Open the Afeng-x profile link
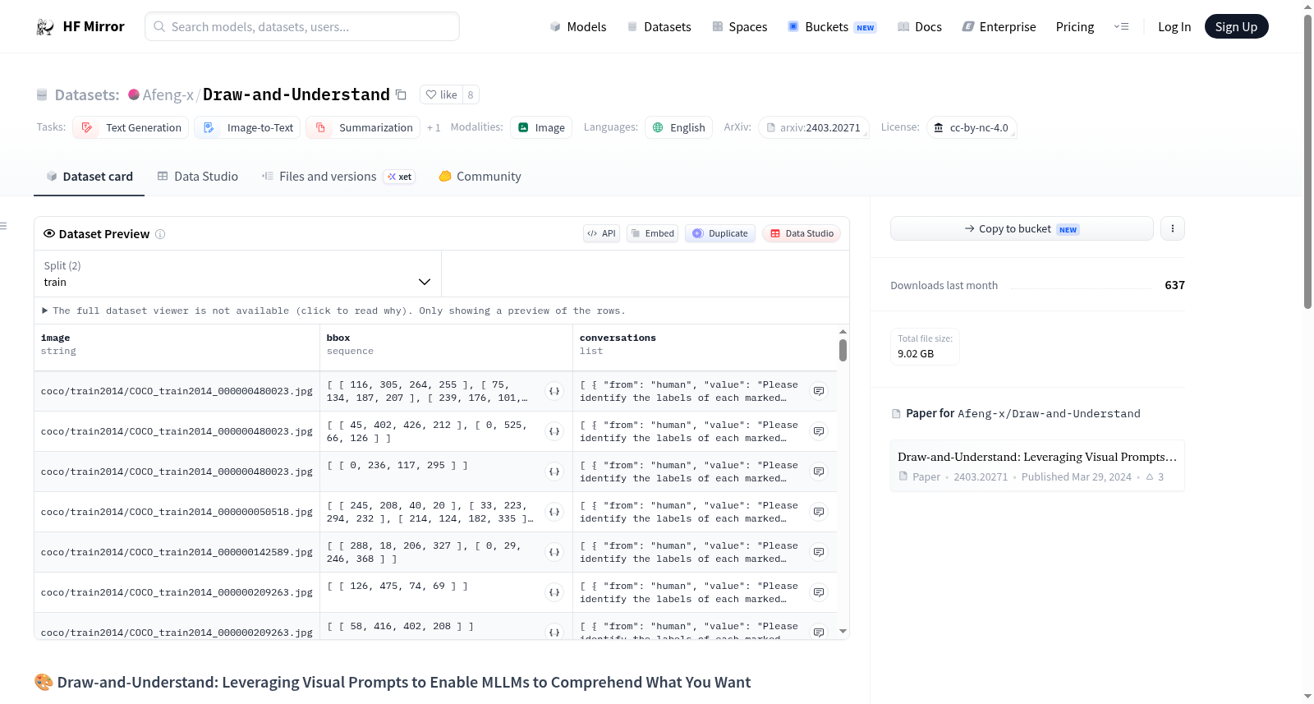 (168, 94)
